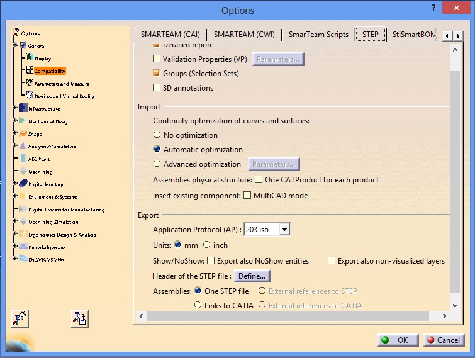The height and width of the screenshot is (358, 475).
Task: Click the question mark help icon
Action: tap(433, 8)
